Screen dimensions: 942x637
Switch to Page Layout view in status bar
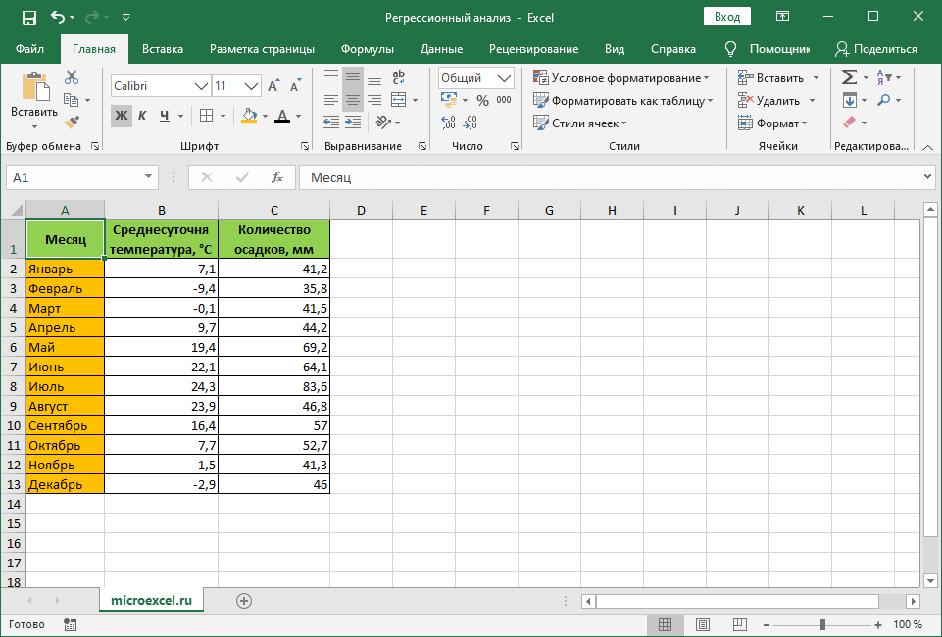pyautogui.click(x=703, y=624)
